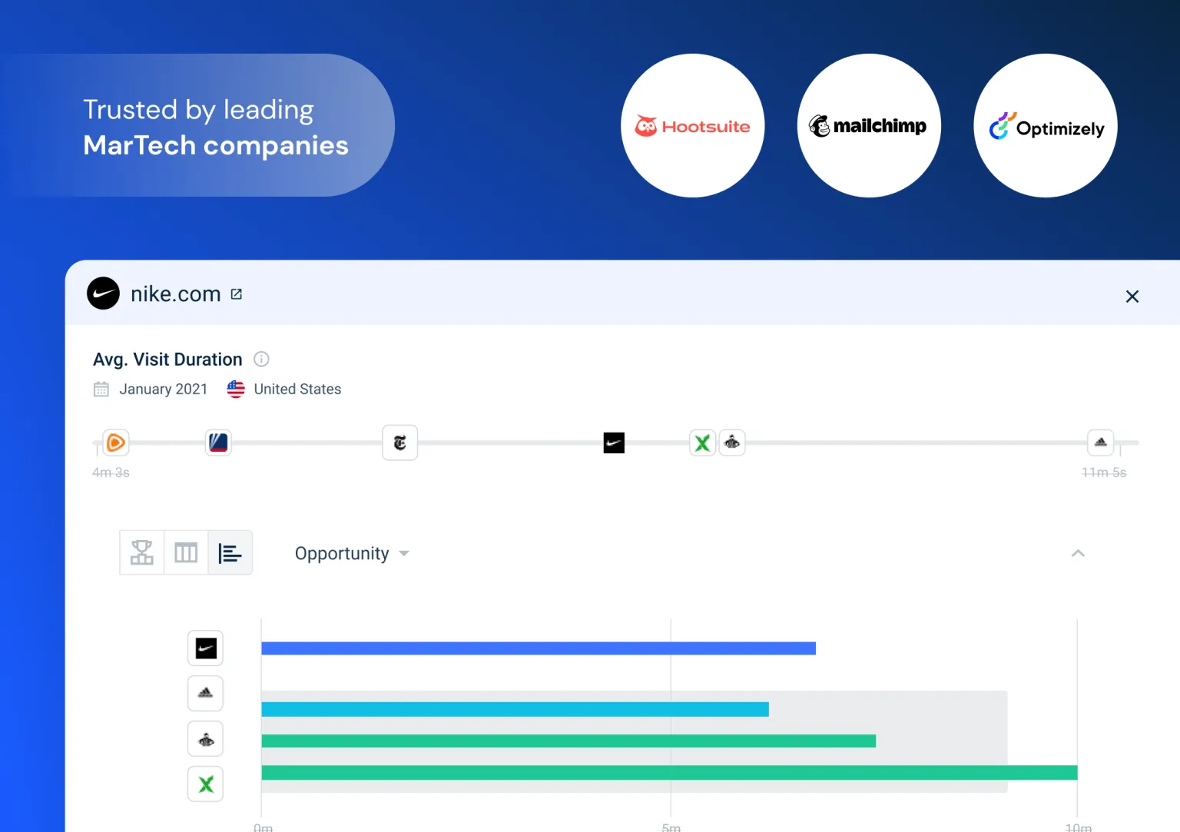Select the orange play-logo marker on the duration line
Viewport: 1180px width, 832px height.
(116, 443)
